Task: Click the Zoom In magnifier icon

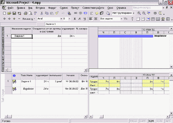Action: tap(139, 13)
